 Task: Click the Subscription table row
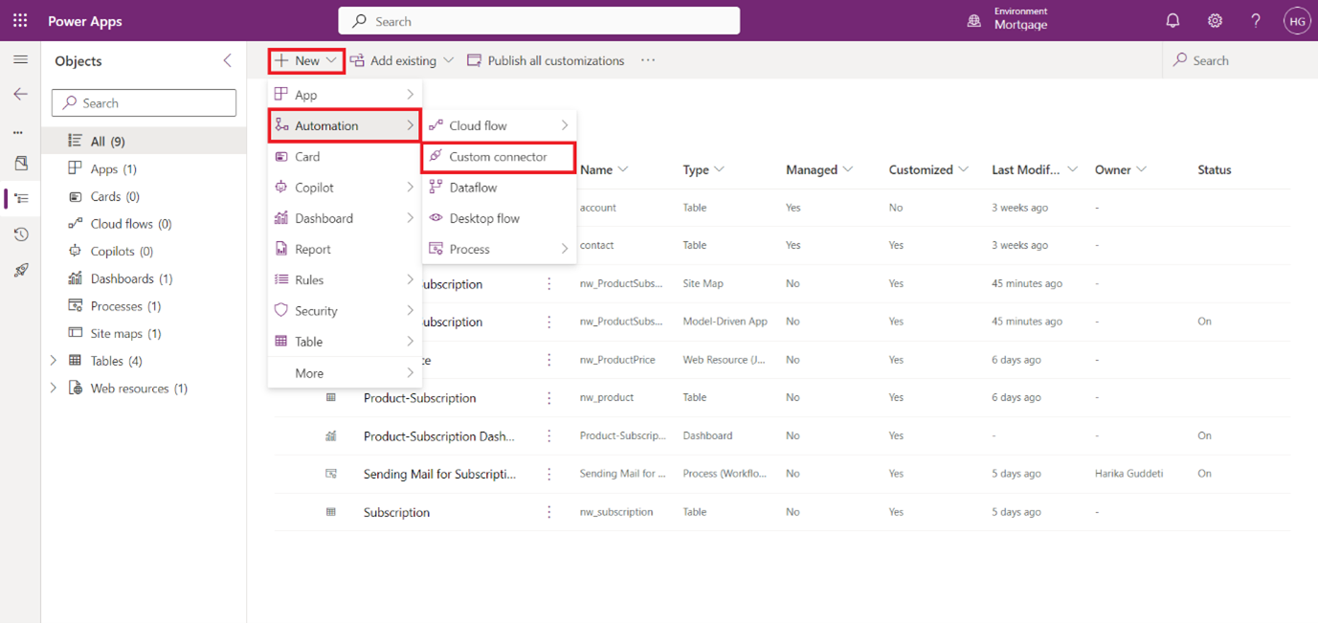pyautogui.click(x=395, y=511)
